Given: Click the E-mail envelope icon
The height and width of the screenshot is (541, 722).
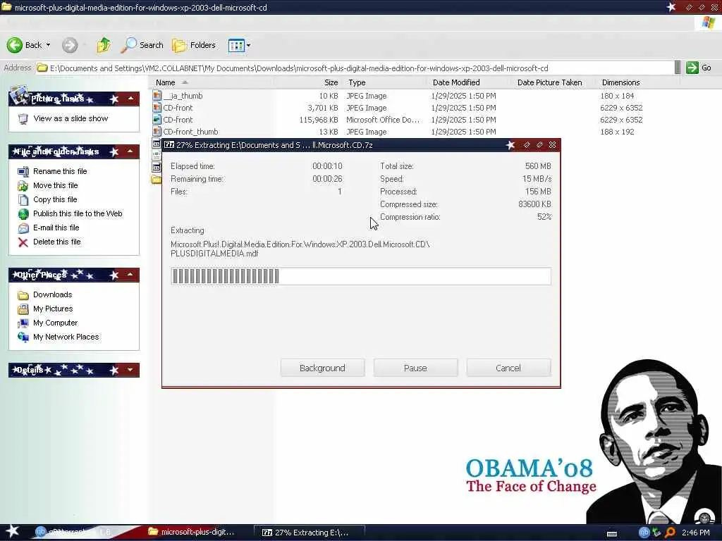Looking at the screenshot, I should point(23,228).
